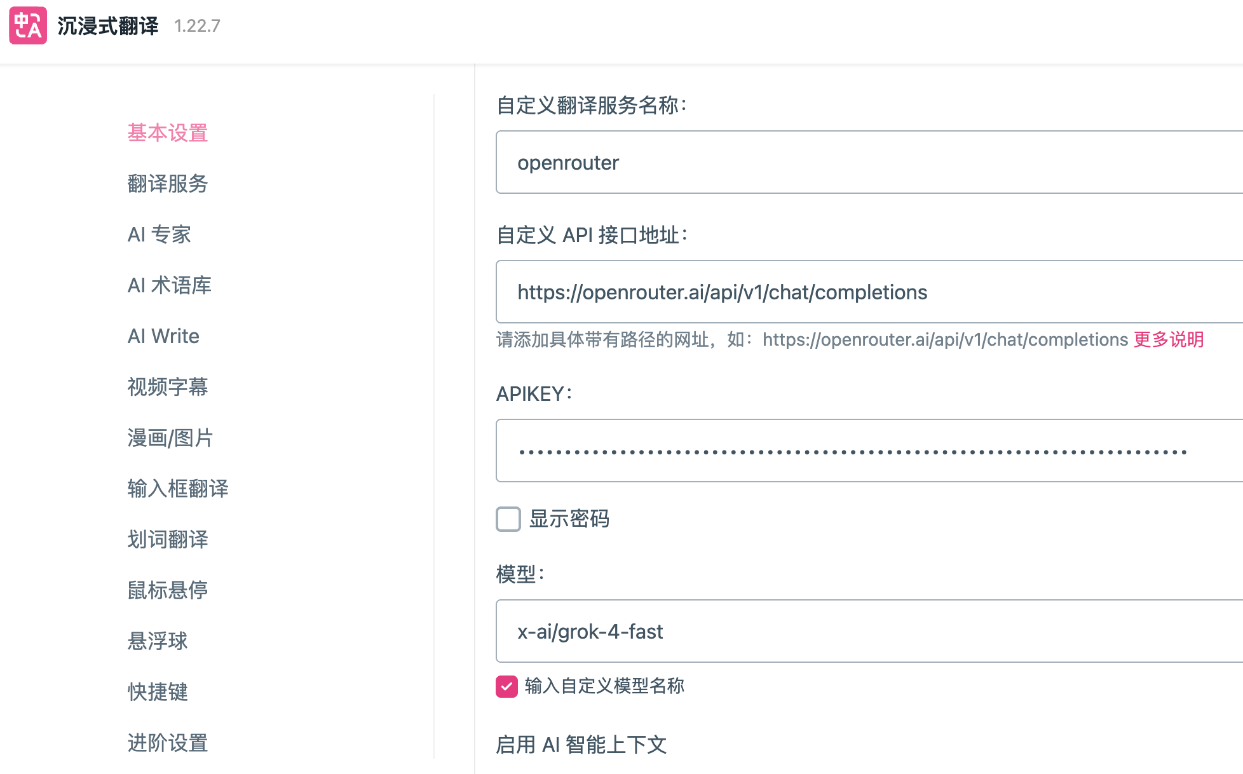This screenshot has width=1243, height=774.
Task: Focus the custom translation service name field
Action: (864, 163)
